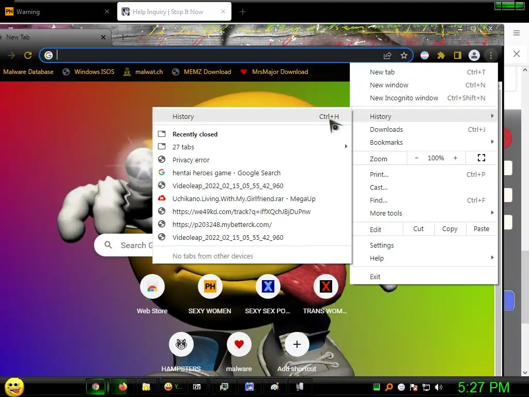
Task: Choose Find... from the menu
Action: pyautogui.click(x=424, y=200)
